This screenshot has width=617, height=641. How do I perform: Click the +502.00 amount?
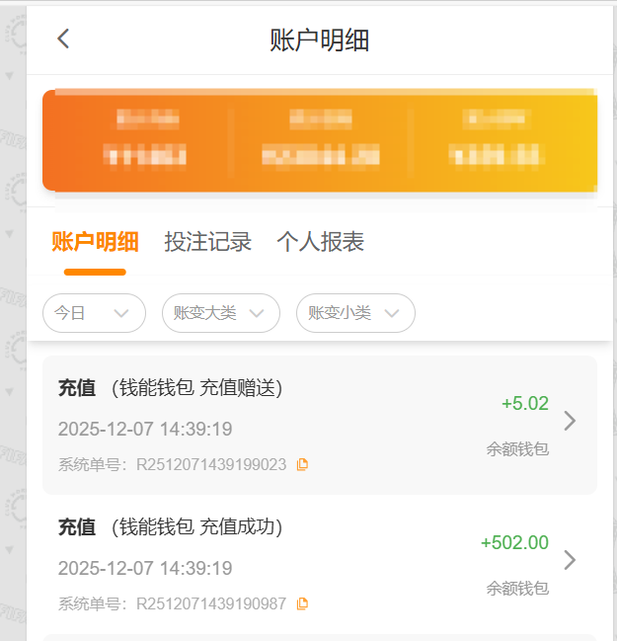(514, 542)
